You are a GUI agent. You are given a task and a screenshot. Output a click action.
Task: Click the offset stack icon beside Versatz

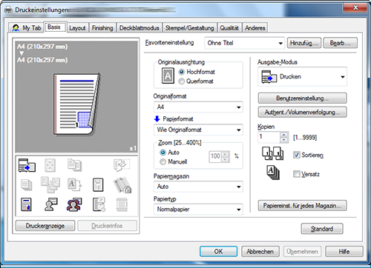(x=273, y=172)
